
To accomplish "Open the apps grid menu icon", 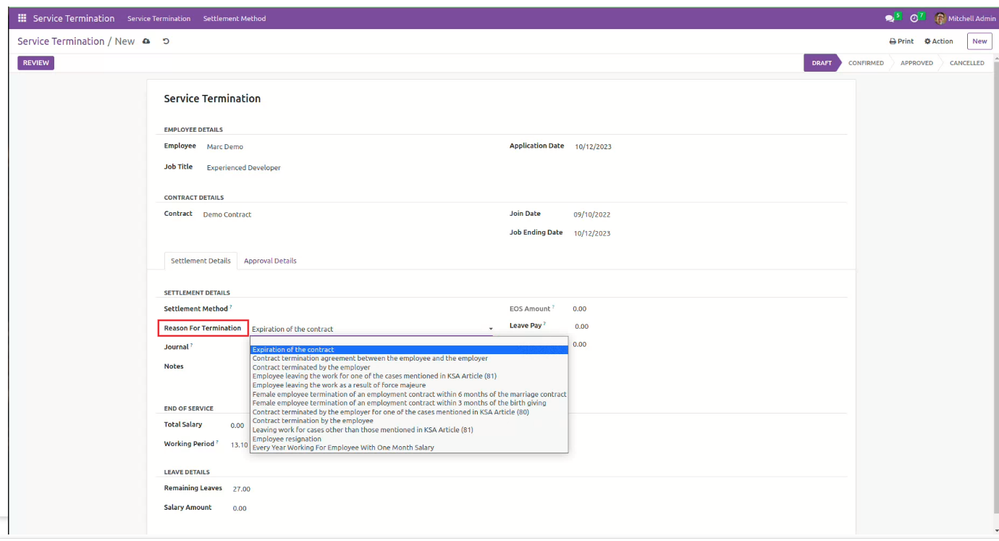I will 22,18.
